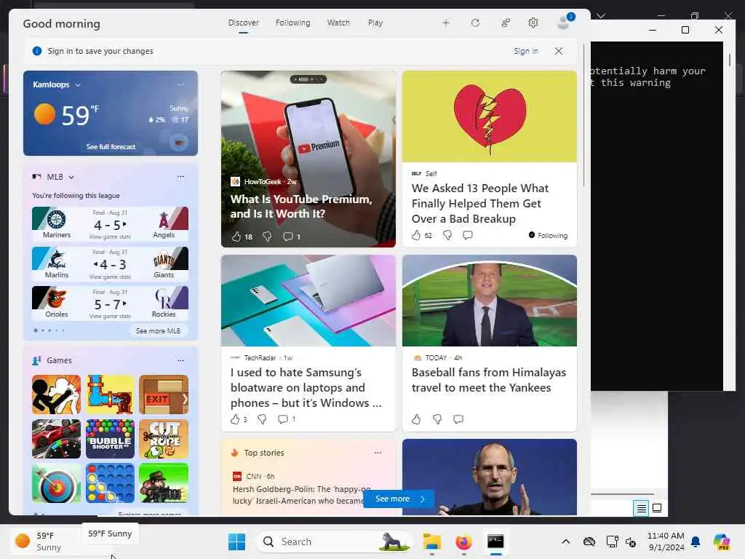The image size is (745, 559).
Task: Like the Baseball fans Himalayas article
Action: [x=416, y=419]
